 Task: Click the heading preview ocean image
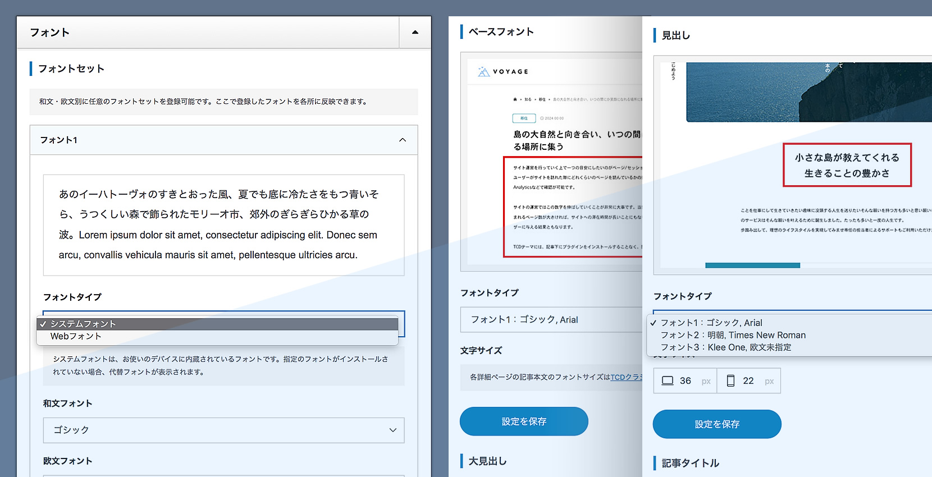tap(808, 92)
